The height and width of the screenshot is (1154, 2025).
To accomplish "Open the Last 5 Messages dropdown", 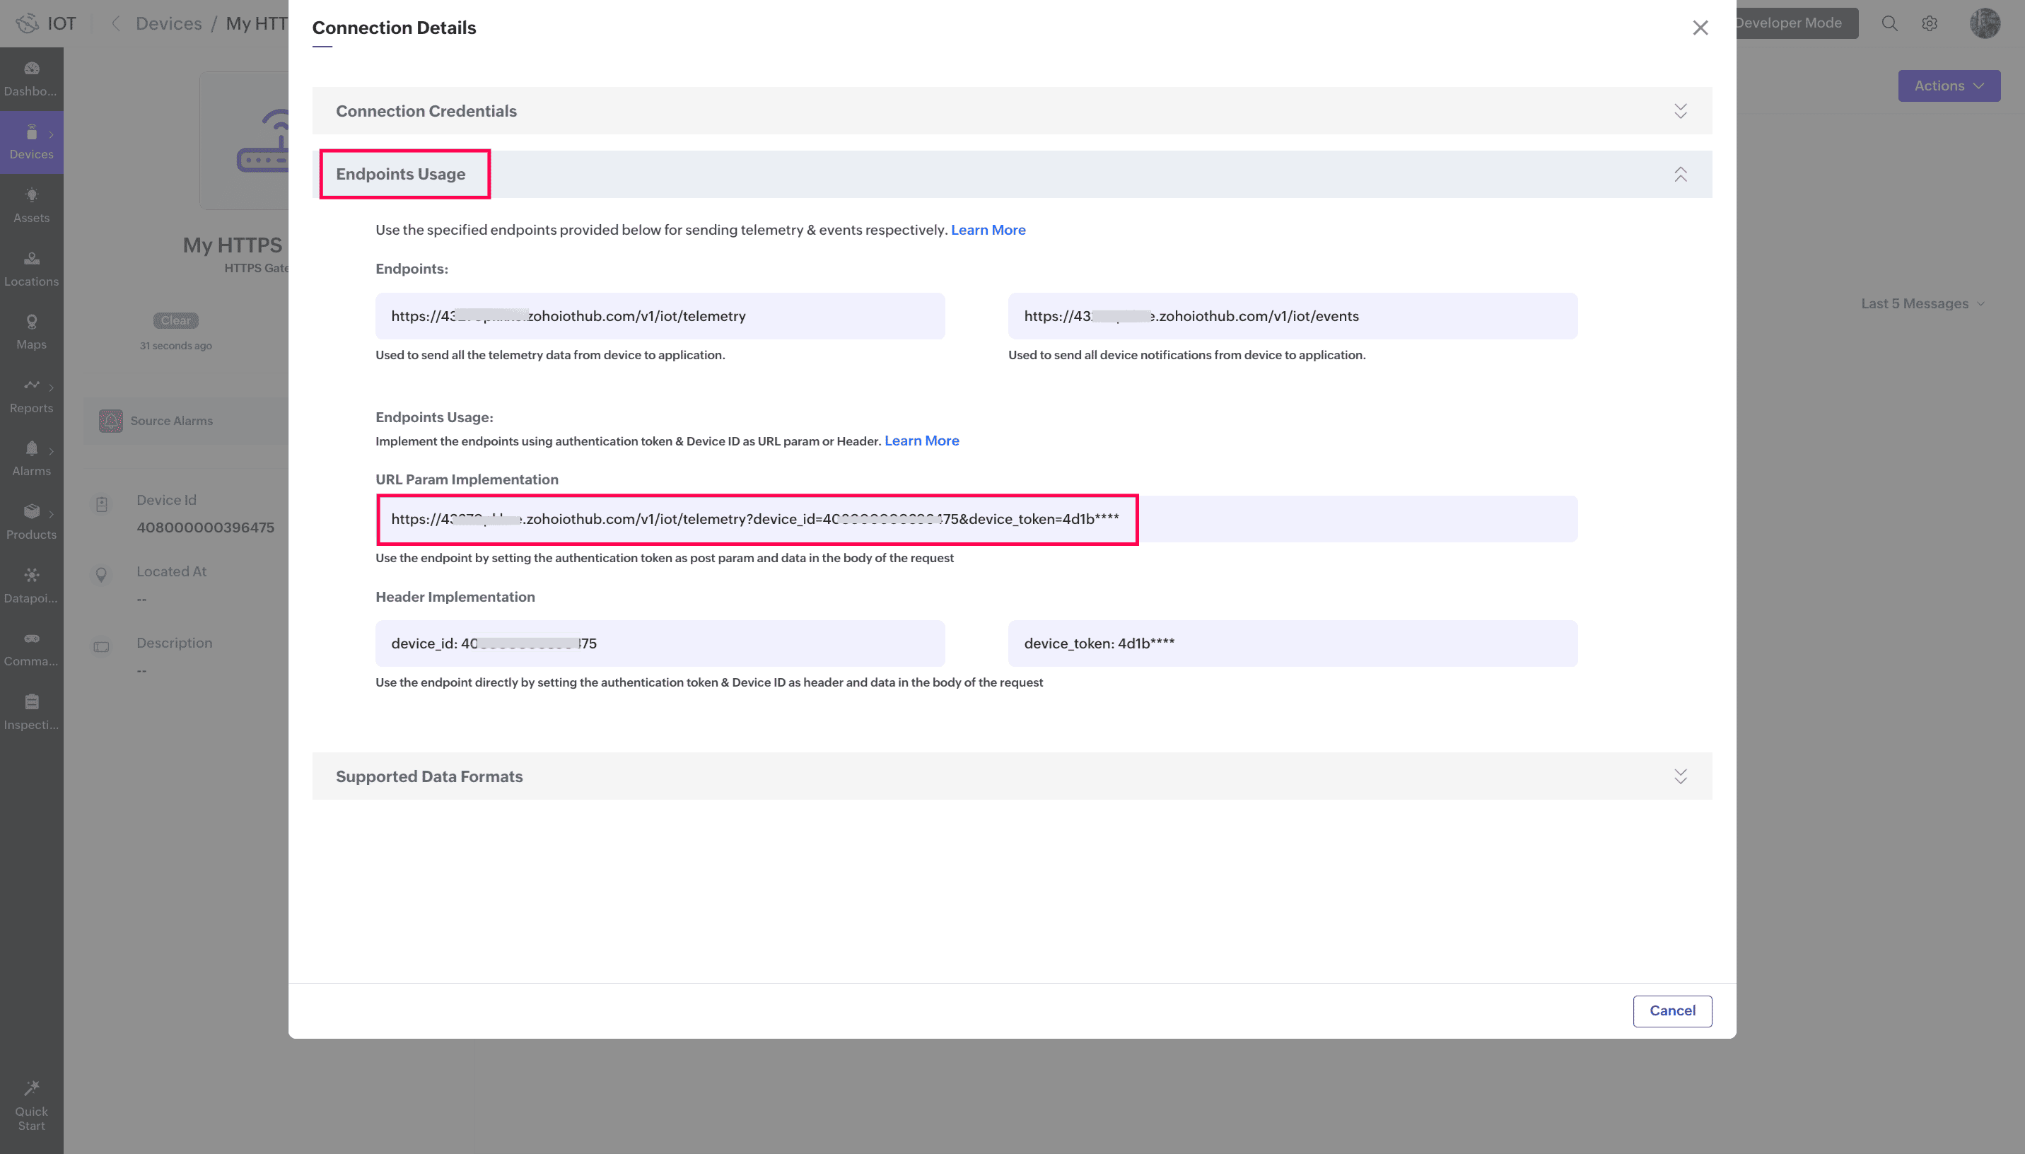I will click(x=1921, y=303).
